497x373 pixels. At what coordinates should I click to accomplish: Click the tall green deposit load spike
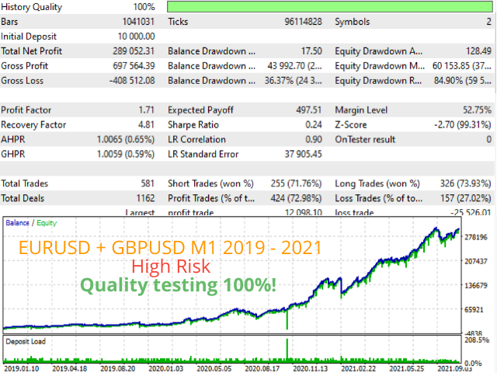[x=287, y=350]
